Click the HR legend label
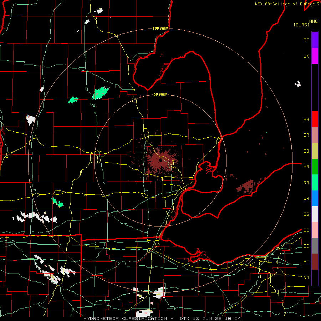The width and height of the screenshot is (321, 321). (x=306, y=167)
